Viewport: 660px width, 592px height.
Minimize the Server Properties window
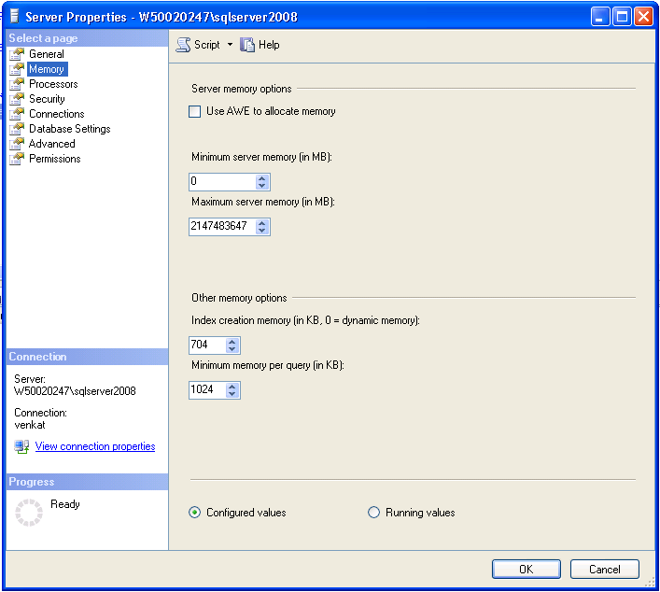[600, 17]
